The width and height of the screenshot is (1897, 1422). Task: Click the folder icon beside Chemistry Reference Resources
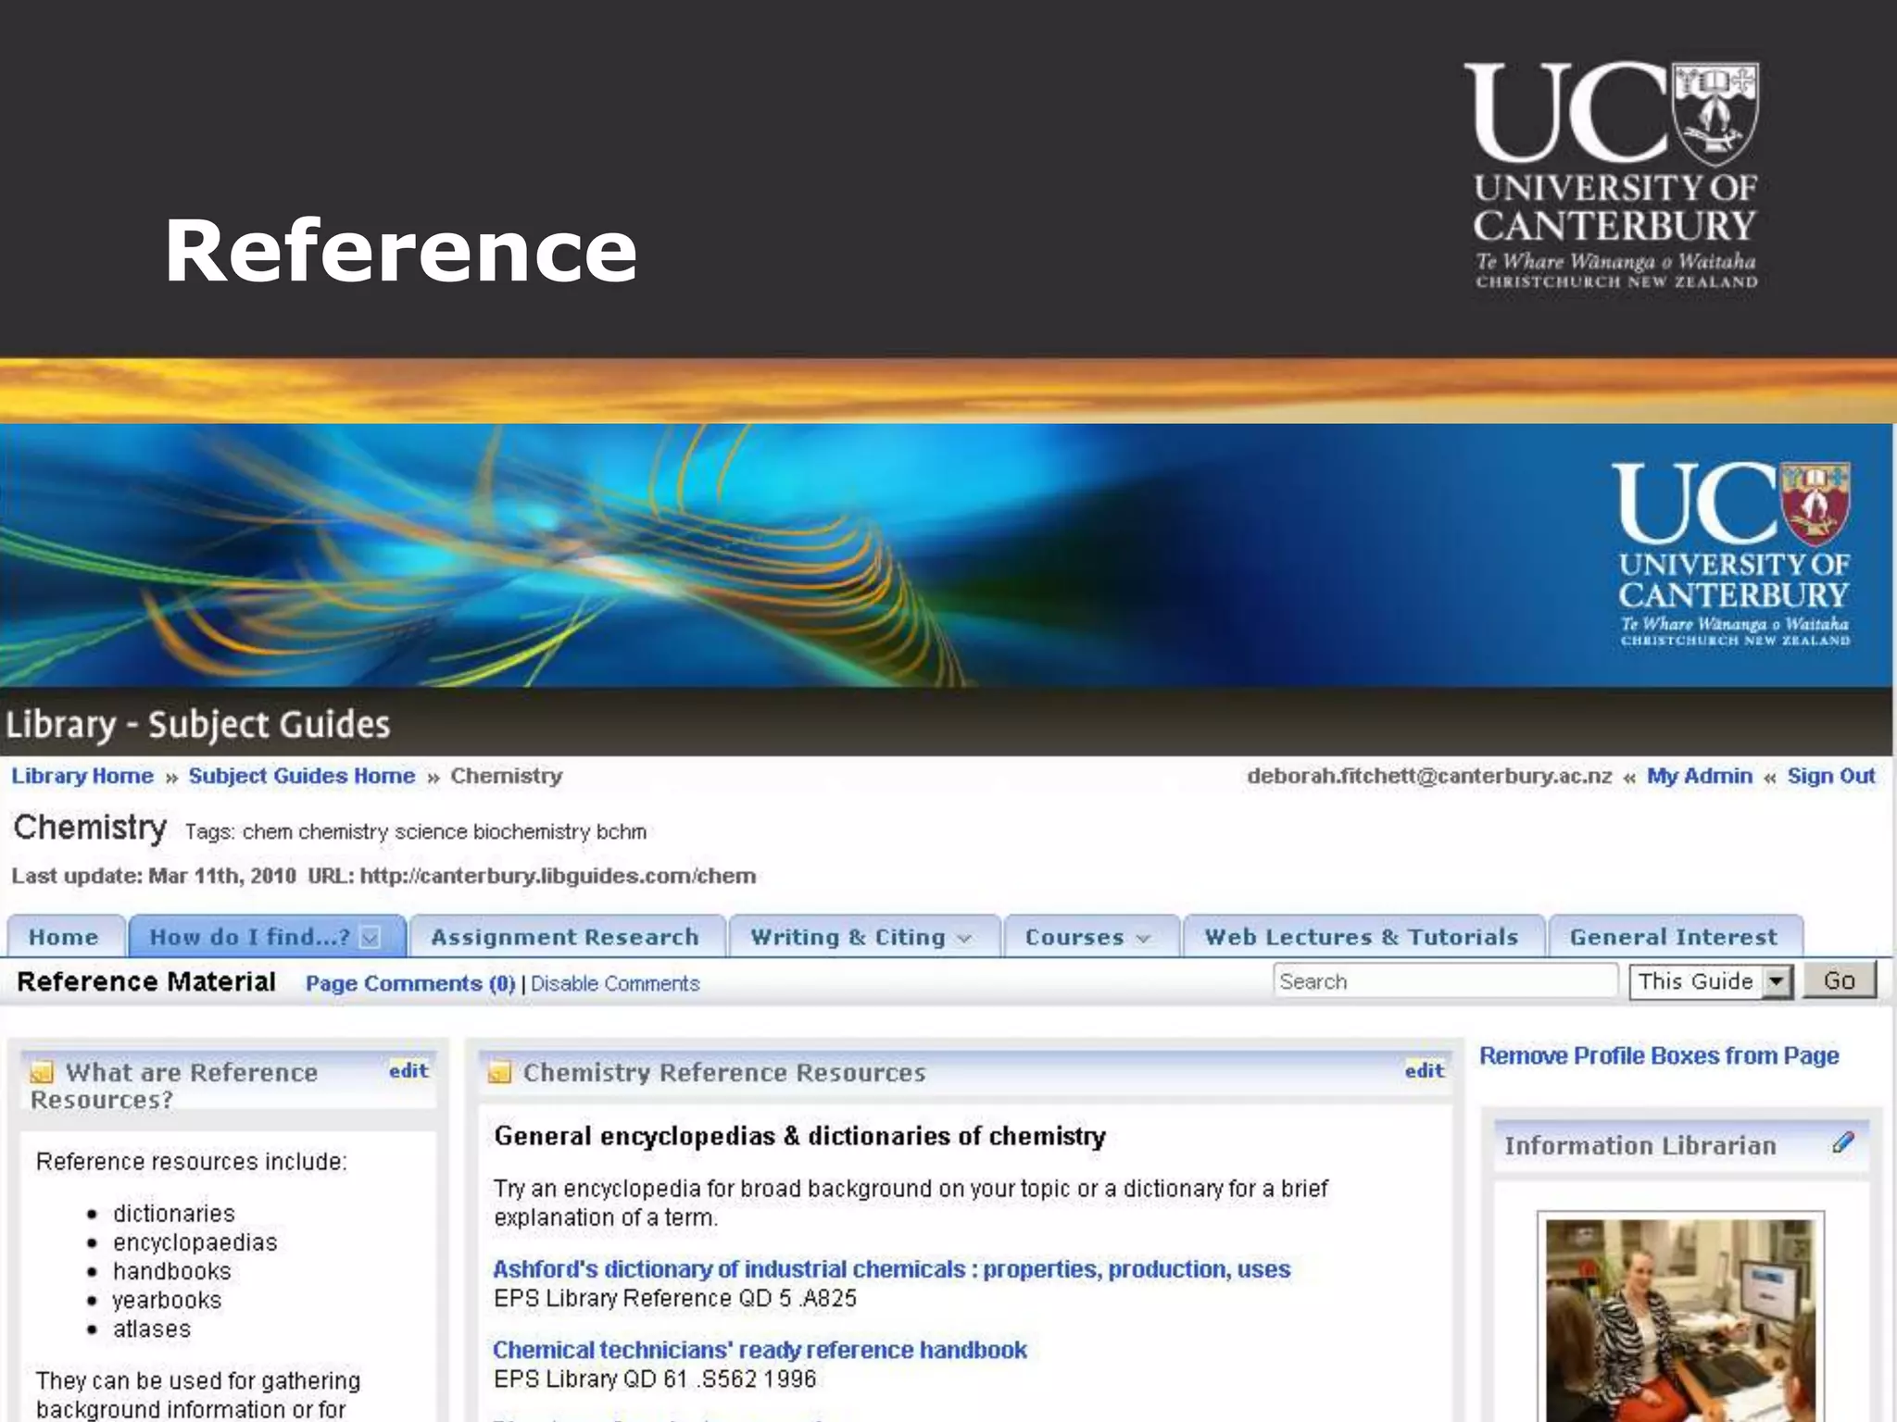(500, 1073)
